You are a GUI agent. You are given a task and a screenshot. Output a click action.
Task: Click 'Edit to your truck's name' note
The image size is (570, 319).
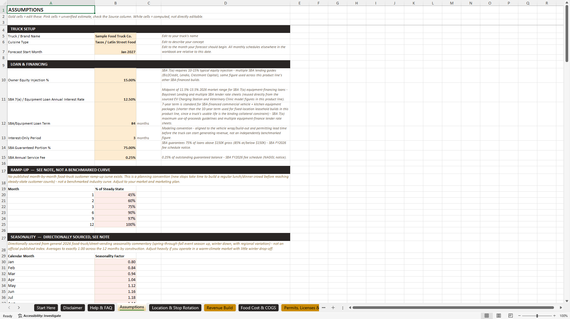click(x=180, y=36)
